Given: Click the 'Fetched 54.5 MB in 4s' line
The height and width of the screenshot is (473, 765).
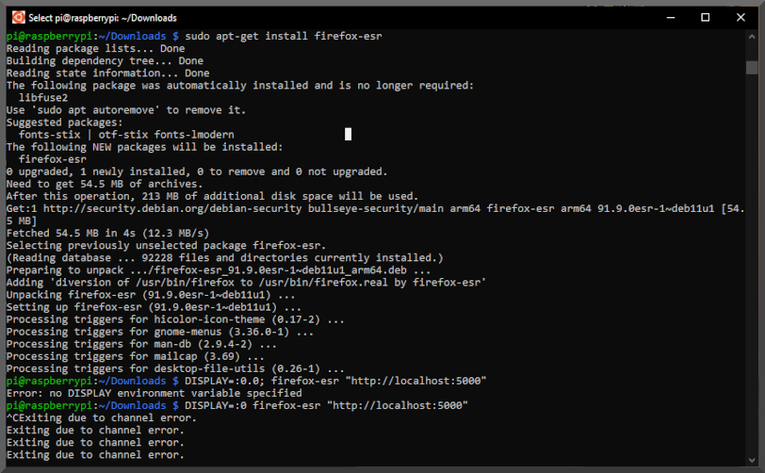Looking at the screenshot, I should pyautogui.click(x=107, y=233).
